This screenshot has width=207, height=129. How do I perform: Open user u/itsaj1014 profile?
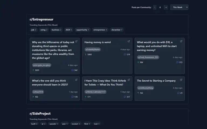pos(38,92)
